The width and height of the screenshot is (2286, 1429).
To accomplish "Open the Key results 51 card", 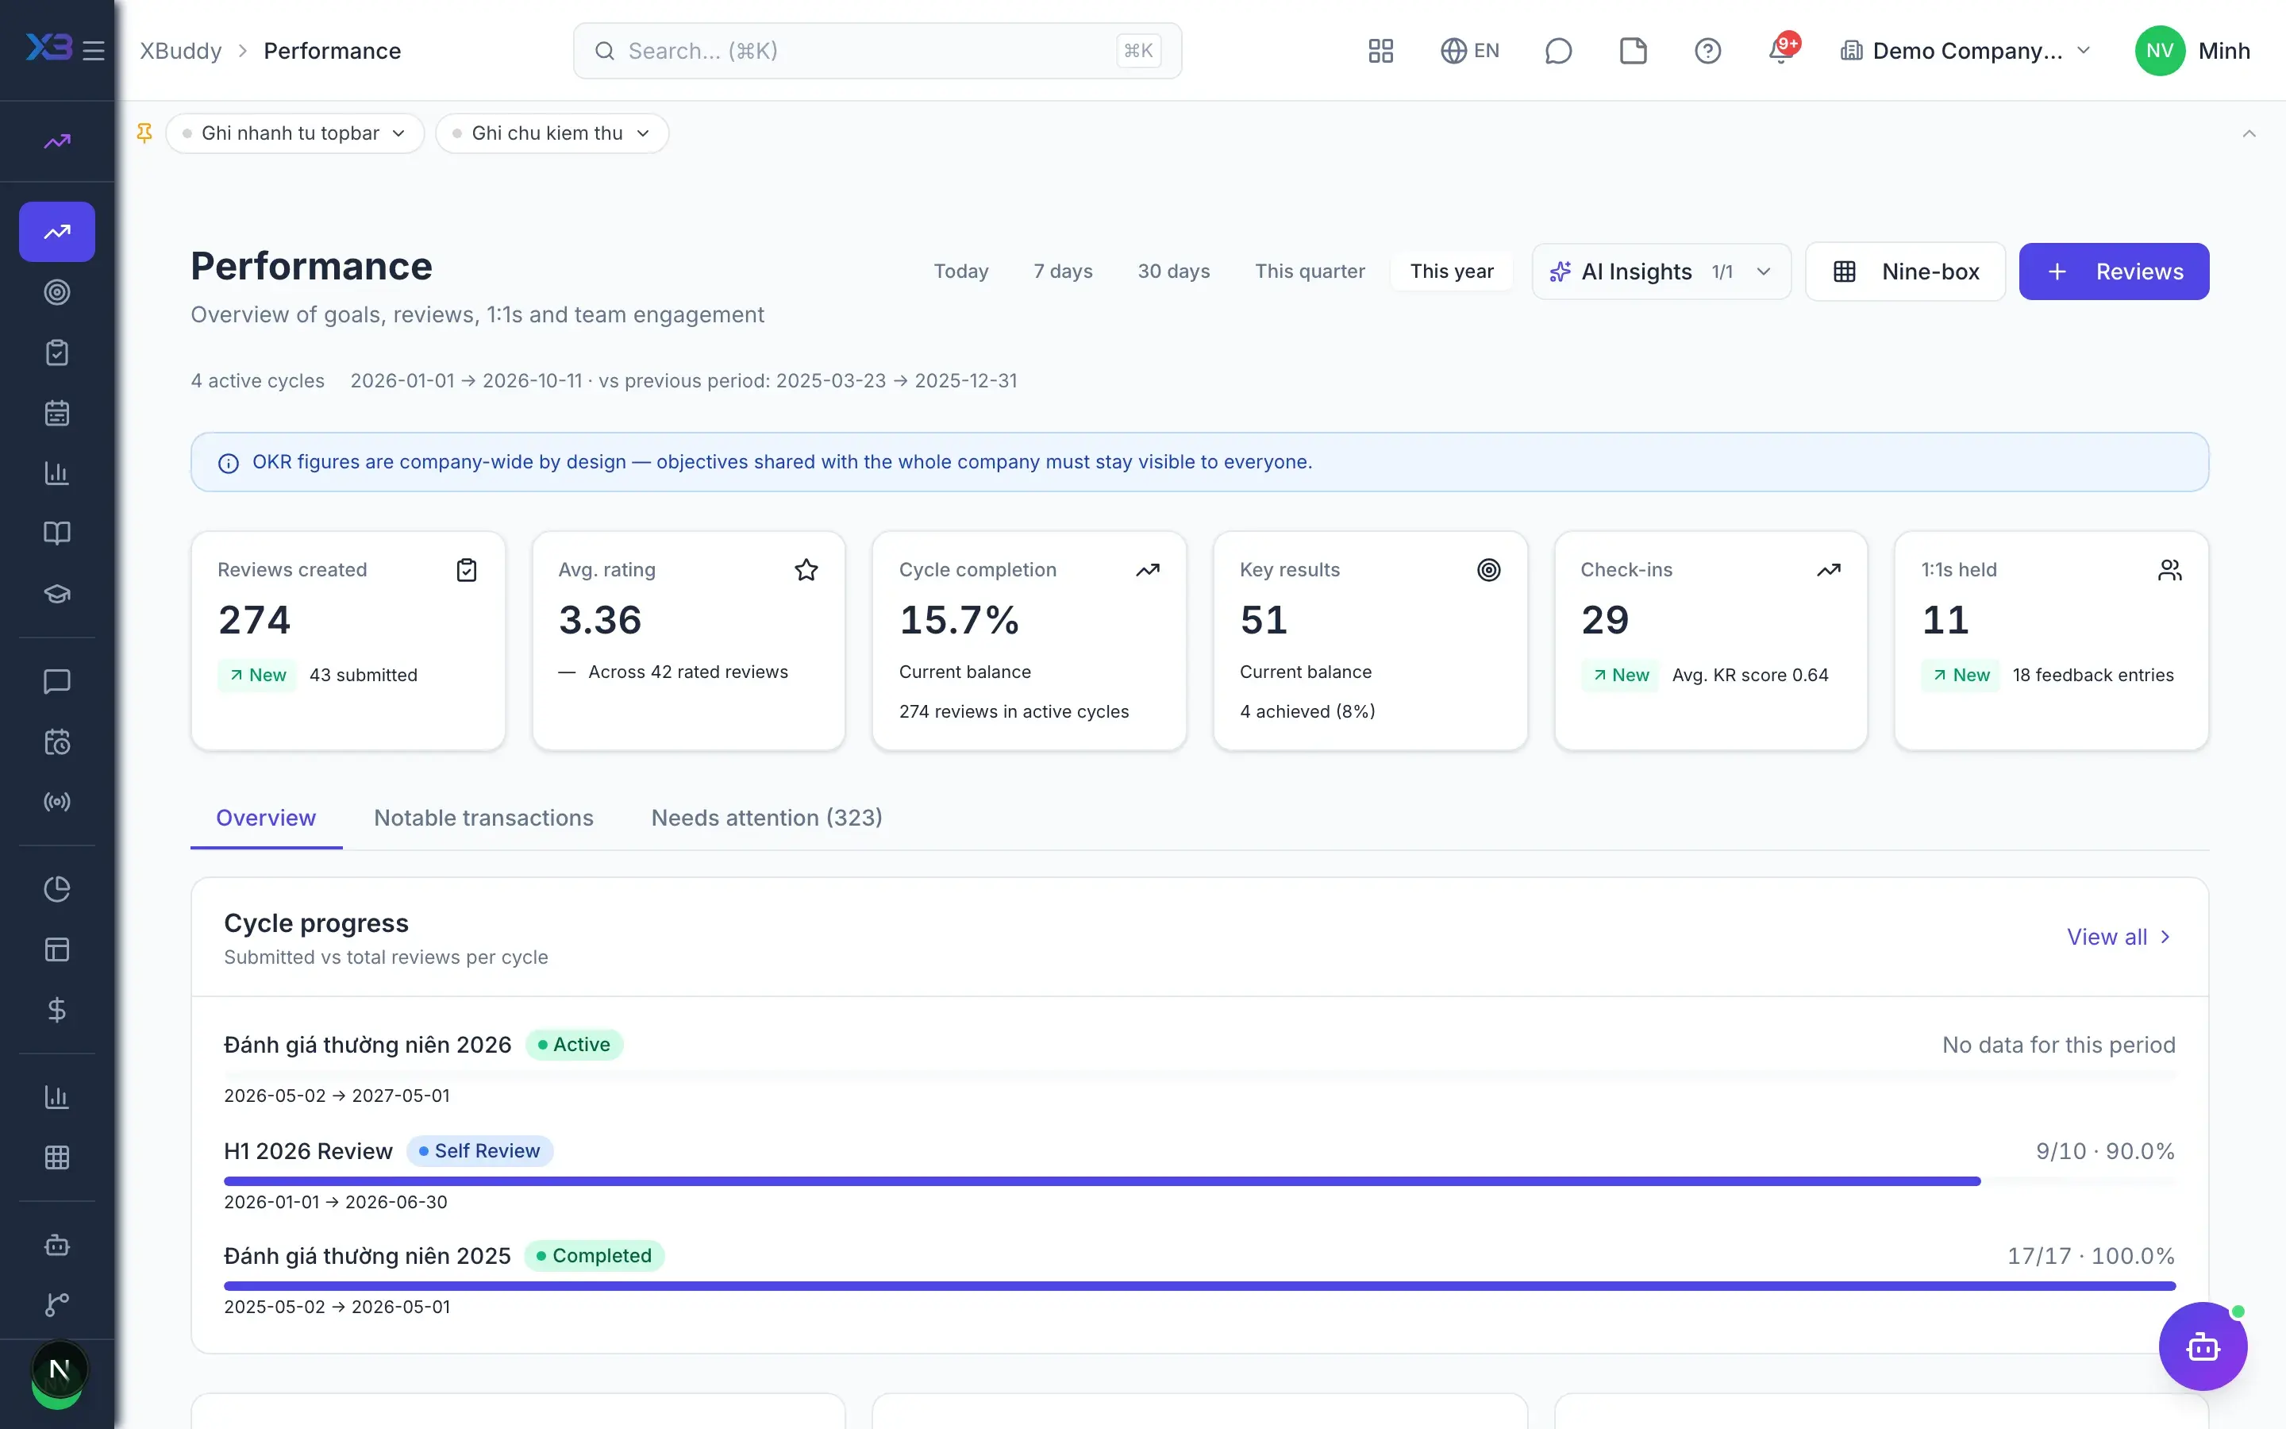I will 1370,641.
